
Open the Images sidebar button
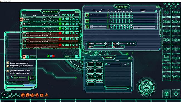click(x=167, y=21)
